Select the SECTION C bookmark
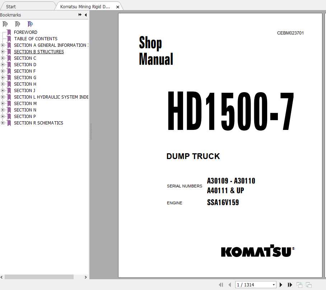The height and width of the screenshot is (290, 326). coord(25,58)
